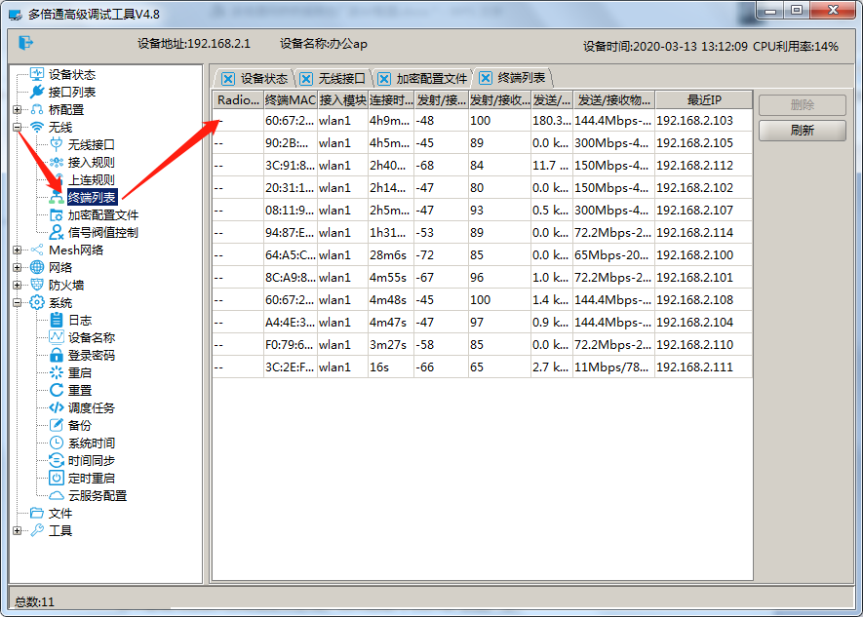
Task: Switch to the 加密配置文件 tab
Action: click(x=431, y=79)
